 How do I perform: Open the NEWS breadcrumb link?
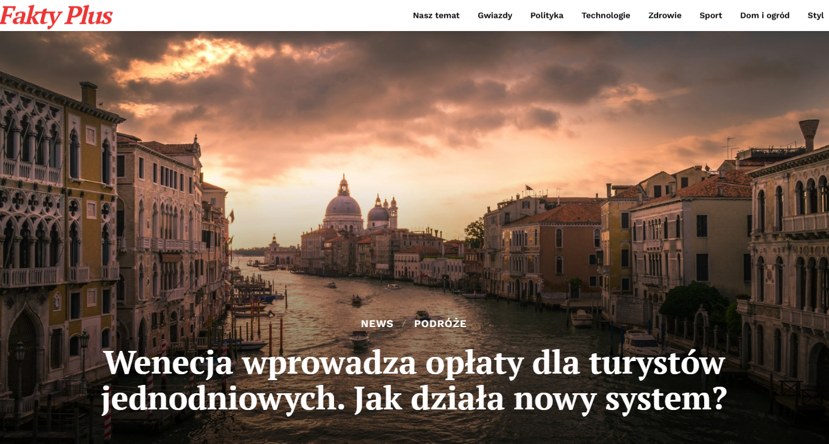point(376,323)
